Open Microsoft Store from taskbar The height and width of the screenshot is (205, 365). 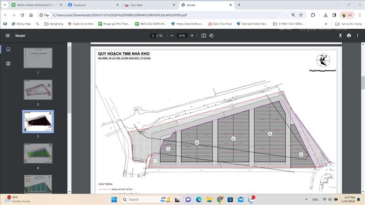point(230,200)
